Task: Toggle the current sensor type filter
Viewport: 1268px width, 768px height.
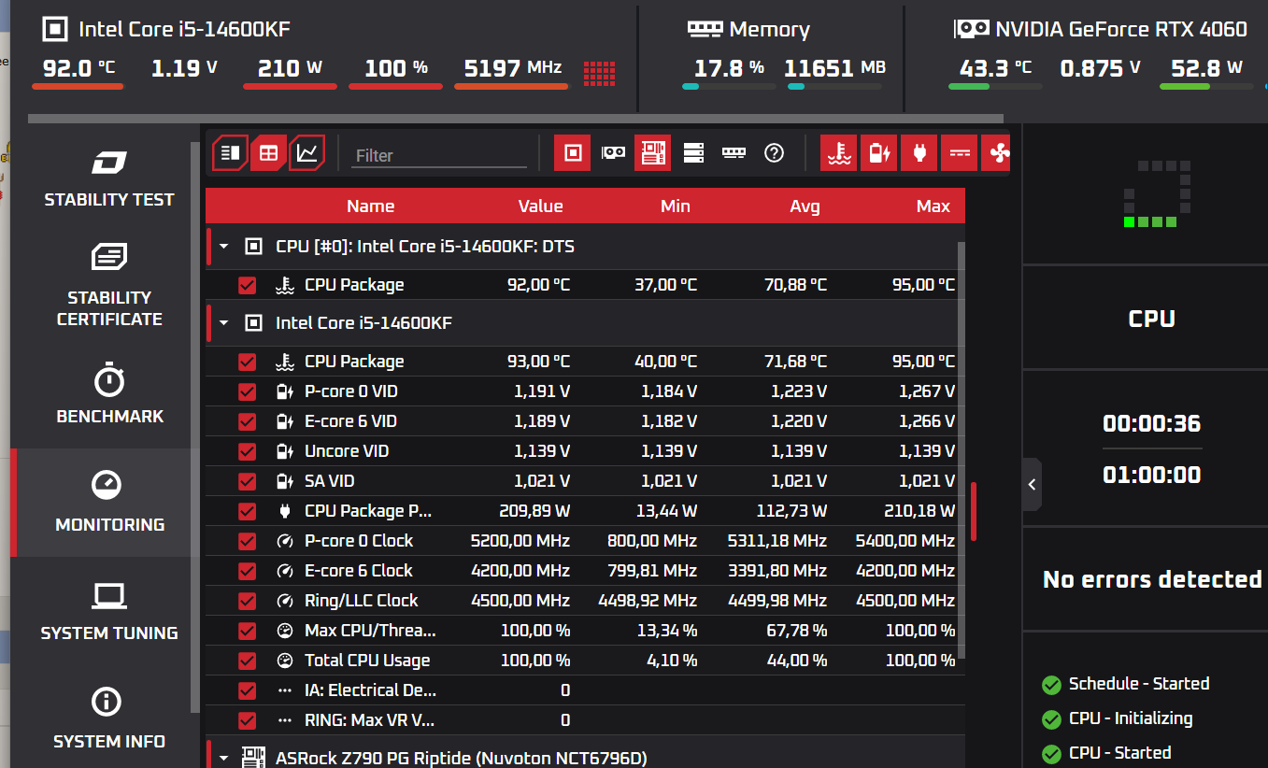Action: click(959, 153)
